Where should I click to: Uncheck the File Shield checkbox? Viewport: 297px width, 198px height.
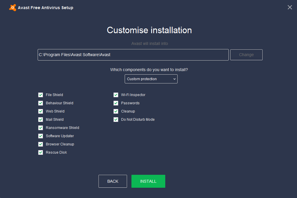click(x=41, y=95)
